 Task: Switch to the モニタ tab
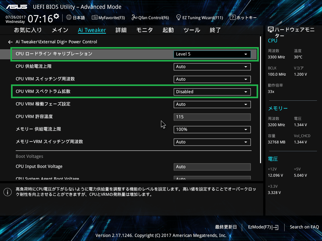point(145,30)
